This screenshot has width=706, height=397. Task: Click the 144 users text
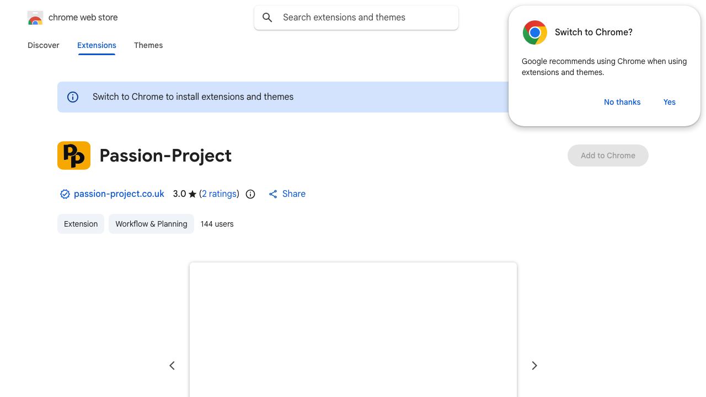tap(217, 224)
